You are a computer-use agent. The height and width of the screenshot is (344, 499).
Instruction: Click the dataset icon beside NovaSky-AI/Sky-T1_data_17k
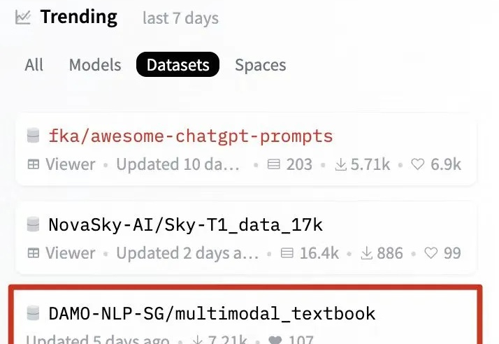coord(33,224)
